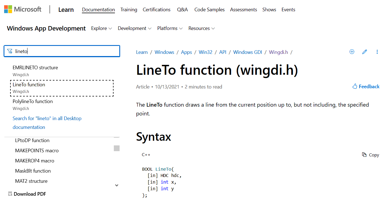Viewport: 386px width, 202px height.
Task: Expand the Explore dropdown
Action: (102, 28)
